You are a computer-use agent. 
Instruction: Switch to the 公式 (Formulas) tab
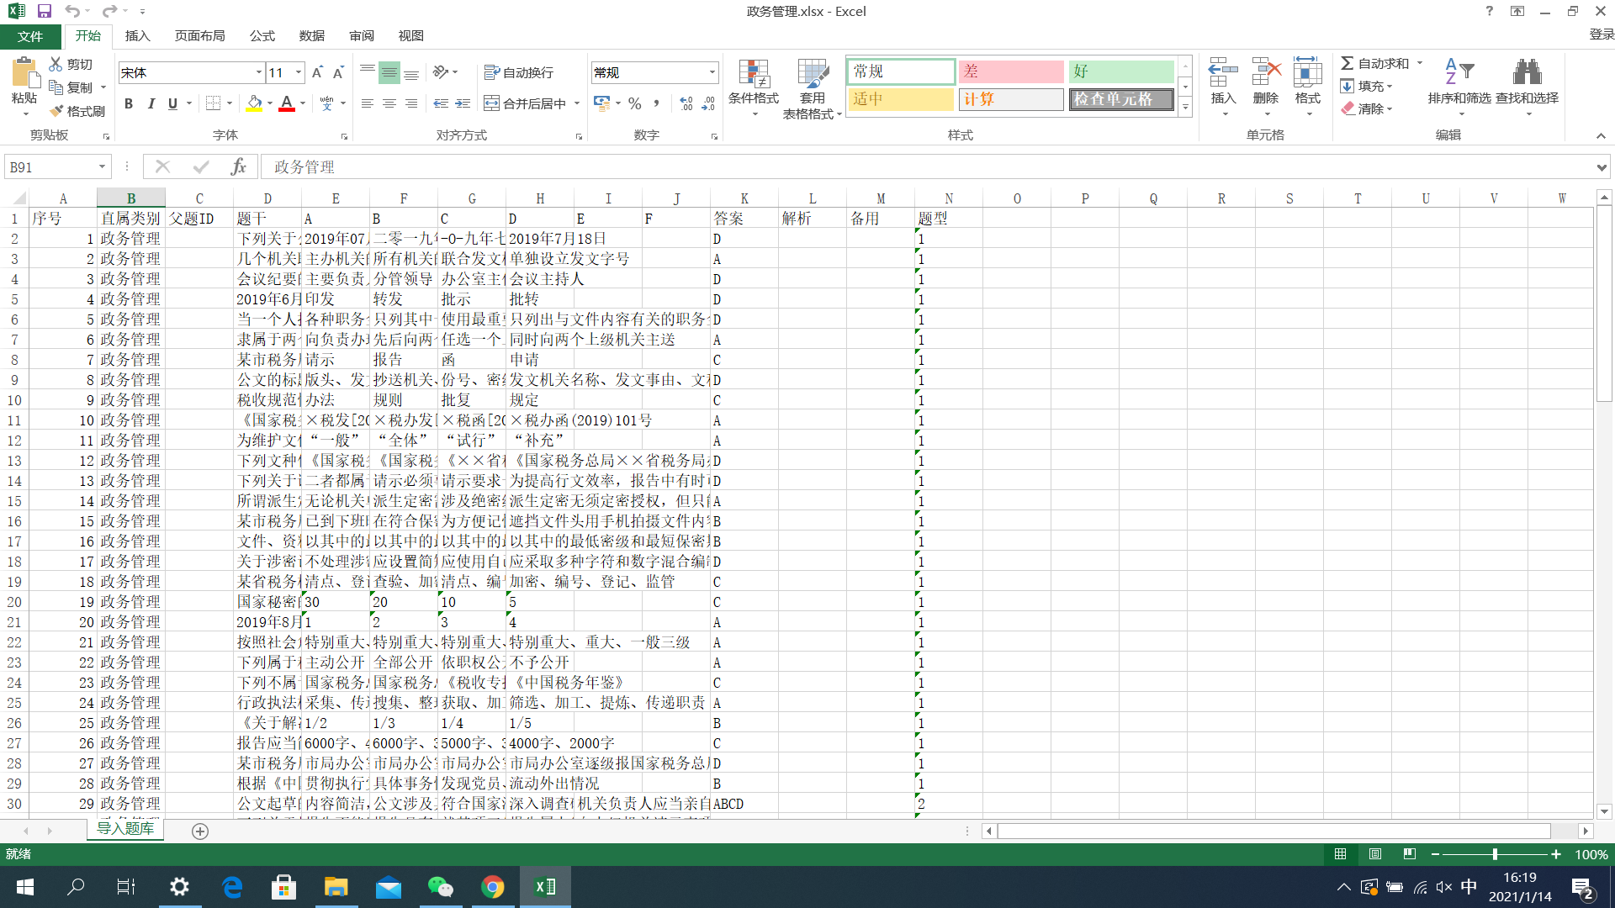[262, 36]
